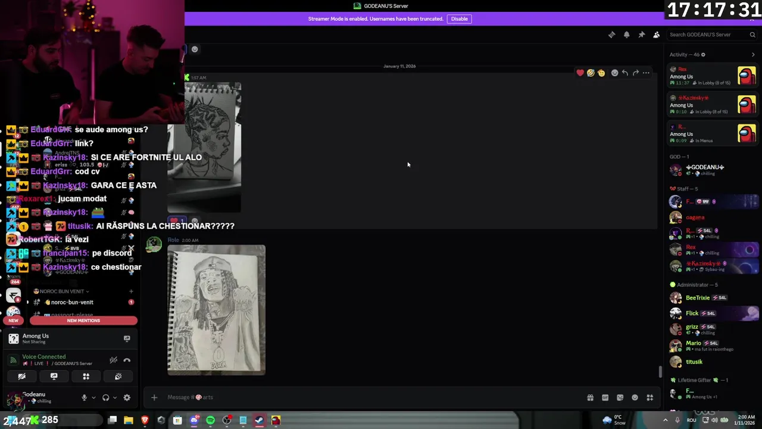Select member grizz

coord(713,329)
